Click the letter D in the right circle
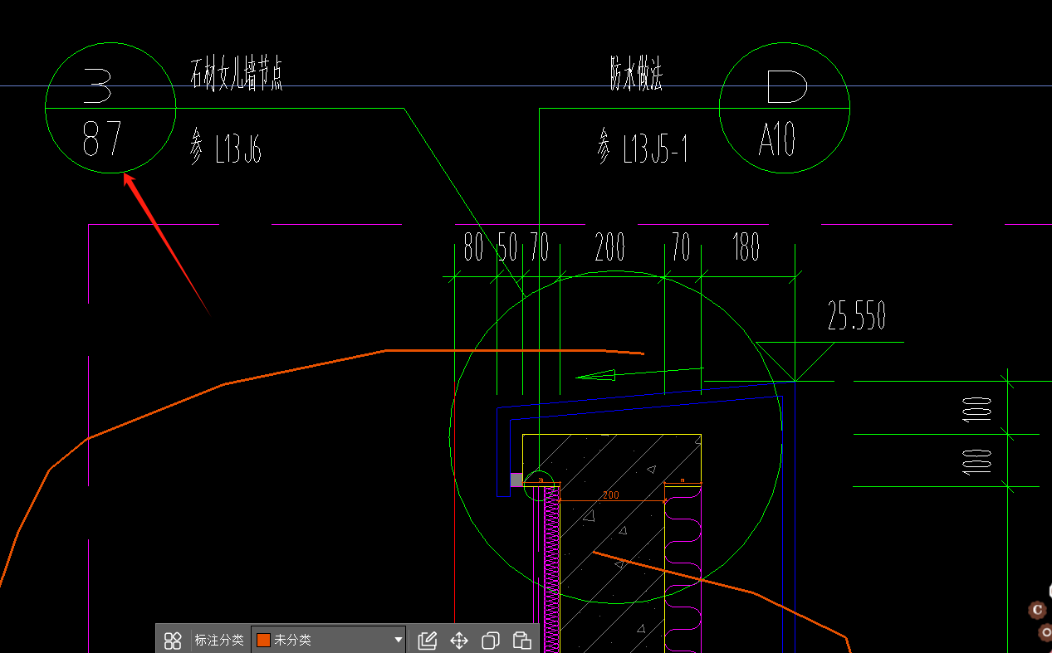This screenshot has height=653, width=1052. [x=786, y=86]
